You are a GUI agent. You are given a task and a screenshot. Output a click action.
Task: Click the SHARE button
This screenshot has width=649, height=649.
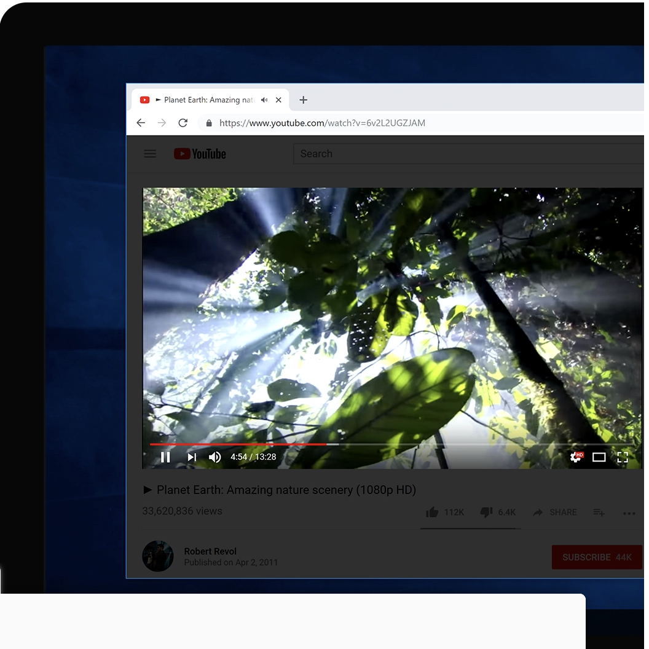(x=554, y=513)
